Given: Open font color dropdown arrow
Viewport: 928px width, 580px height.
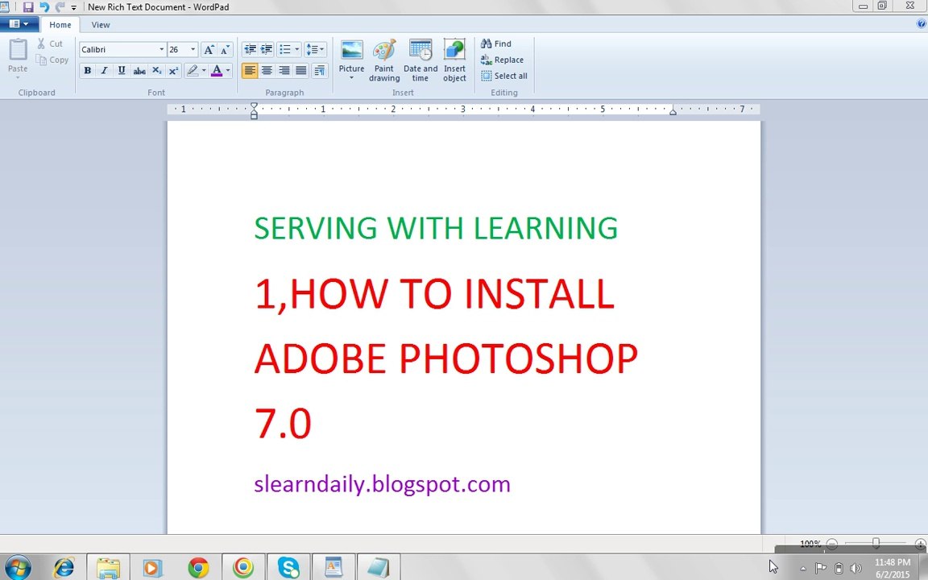Looking at the screenshot, I should pos(228,70).
